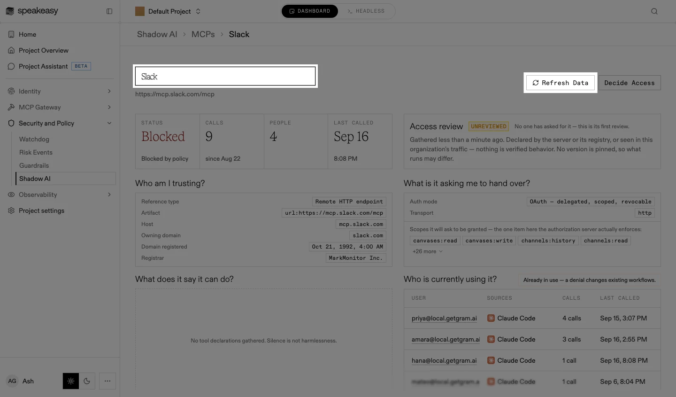Open the three-dots more options menu
676x397 pixels.
pyautogui.click(x=108, y=381)
